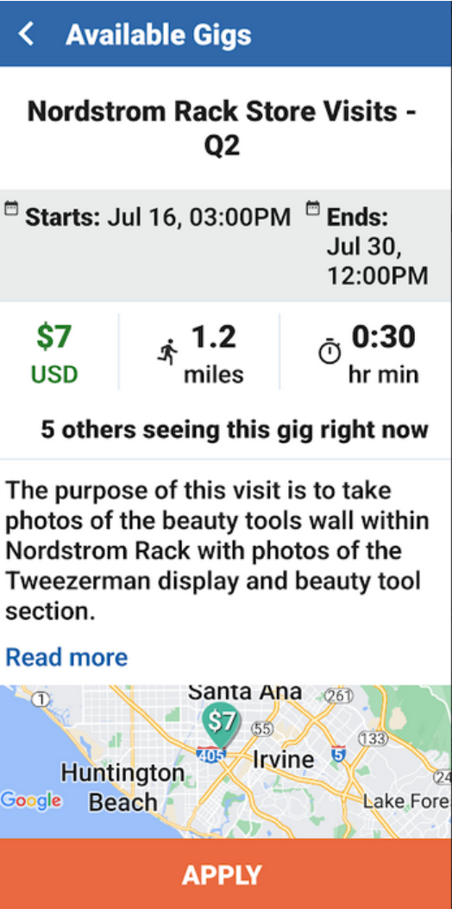Tap the $7 USD payout amount

coord(53,354)
